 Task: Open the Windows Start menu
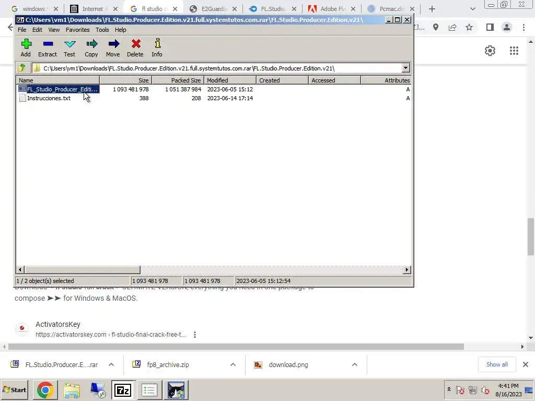15,390
